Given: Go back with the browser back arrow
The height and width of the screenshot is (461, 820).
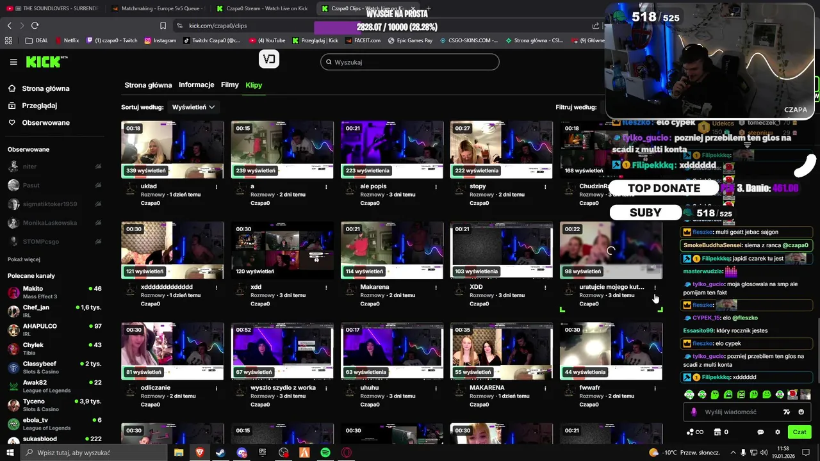Looking at the screenshot, I should (x=9, y=26).
